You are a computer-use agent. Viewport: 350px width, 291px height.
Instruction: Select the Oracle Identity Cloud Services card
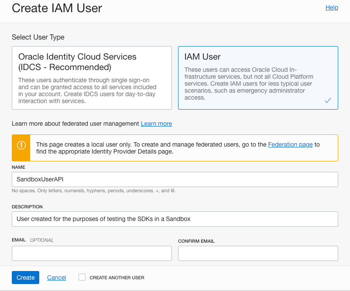click(92, 77)
